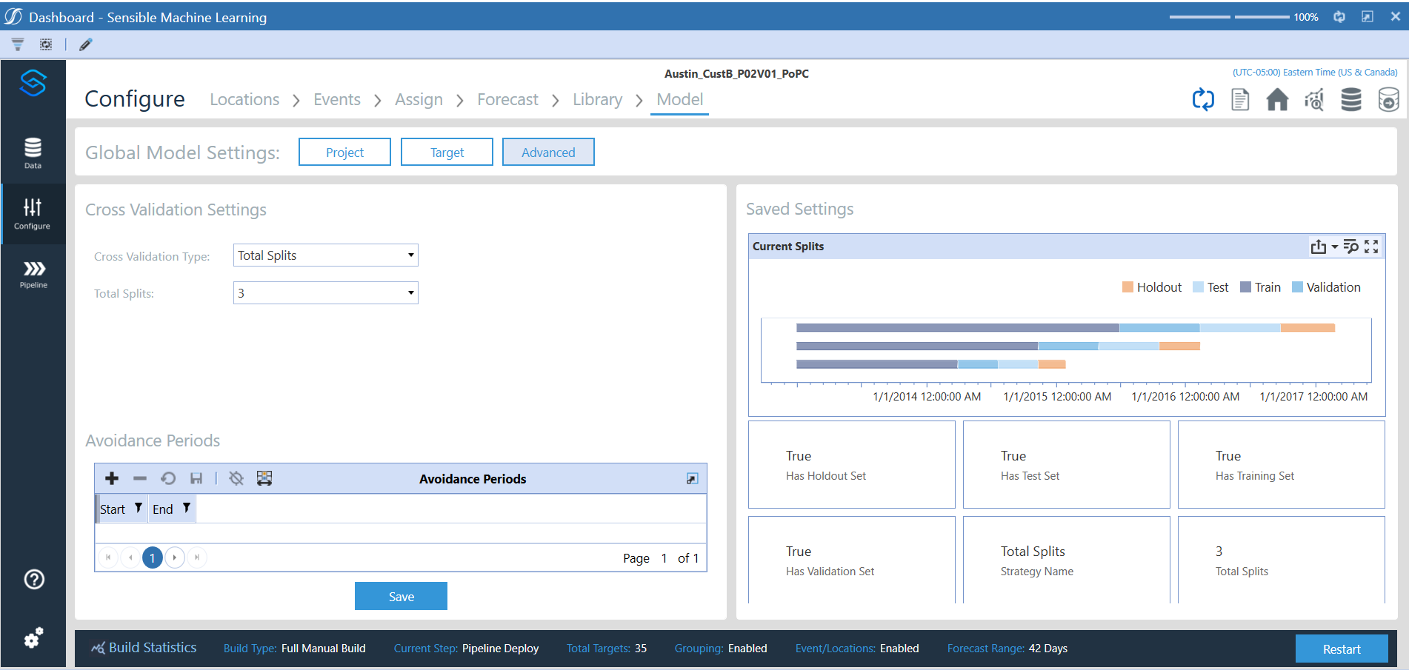Adjust the zoom slider in title bar

pos(1230,16)
